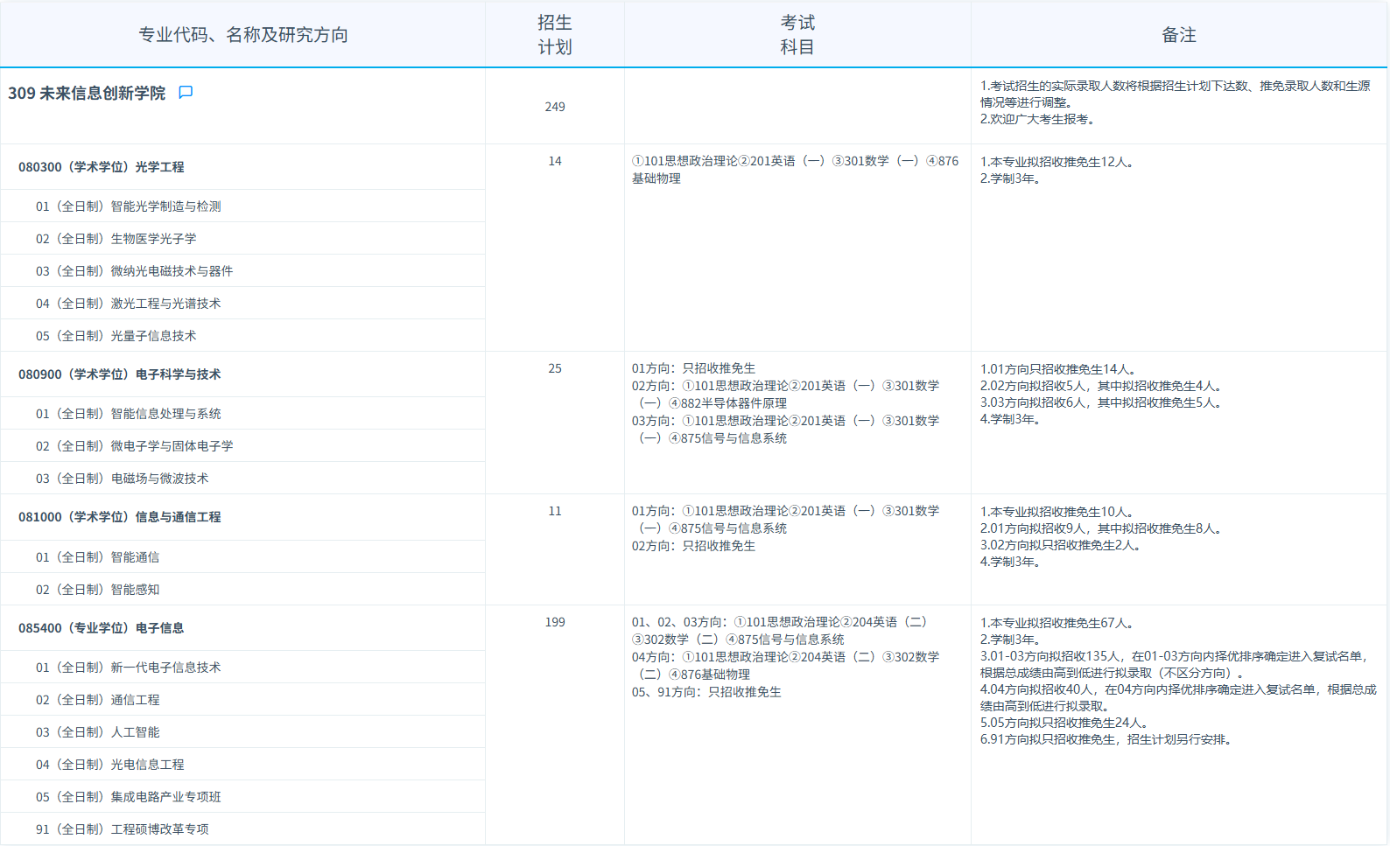1390x846 pixels.
Task: Select direction 05 集成电路产业专项班
Action: click(129, 797)
